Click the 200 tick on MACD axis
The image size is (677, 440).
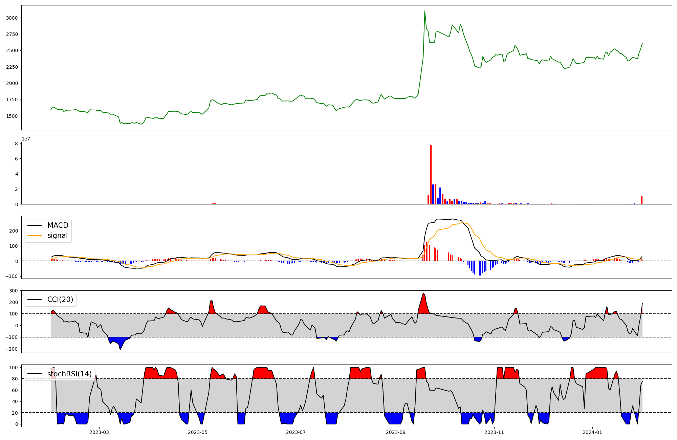click(x=14, y=231)
